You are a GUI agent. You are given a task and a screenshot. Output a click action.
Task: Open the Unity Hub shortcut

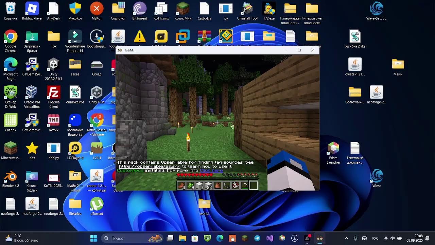click(97, 95)
